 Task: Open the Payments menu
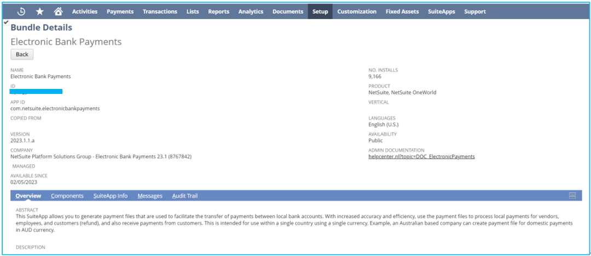(120, 11)
